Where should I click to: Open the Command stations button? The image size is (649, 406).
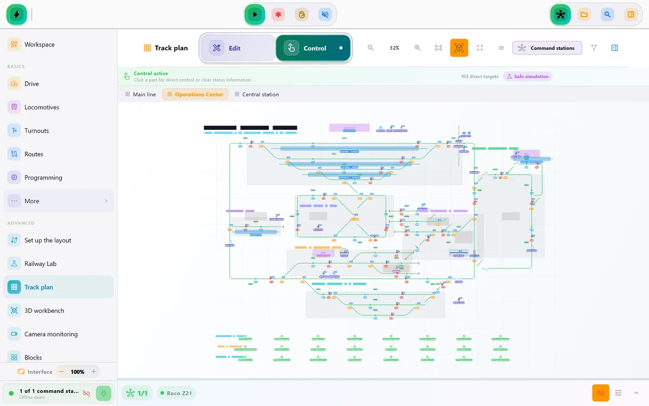tap(547, 48)
